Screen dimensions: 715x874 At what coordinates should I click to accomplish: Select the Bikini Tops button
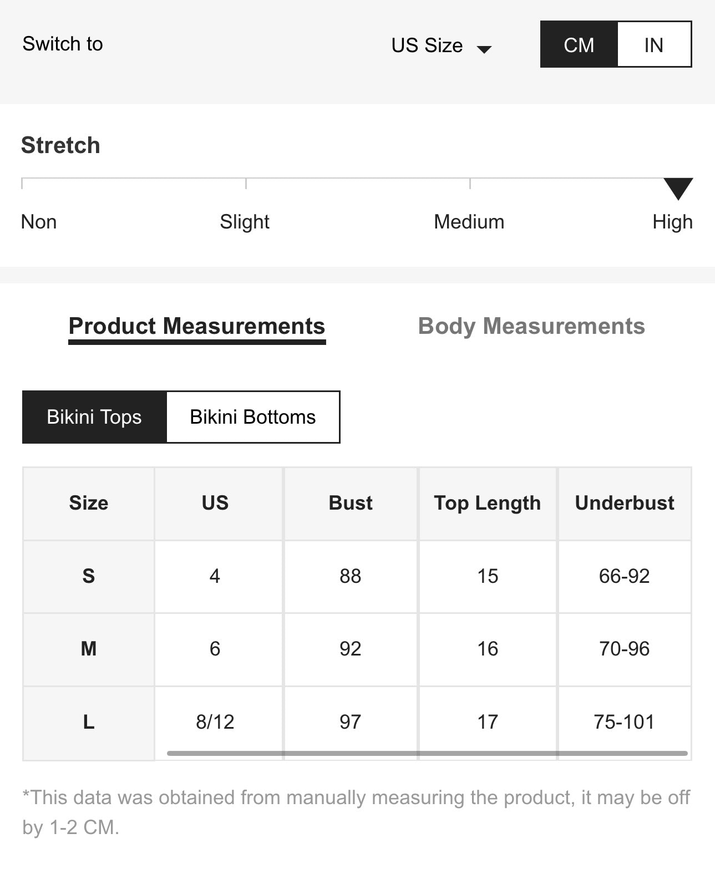[94, 417]
